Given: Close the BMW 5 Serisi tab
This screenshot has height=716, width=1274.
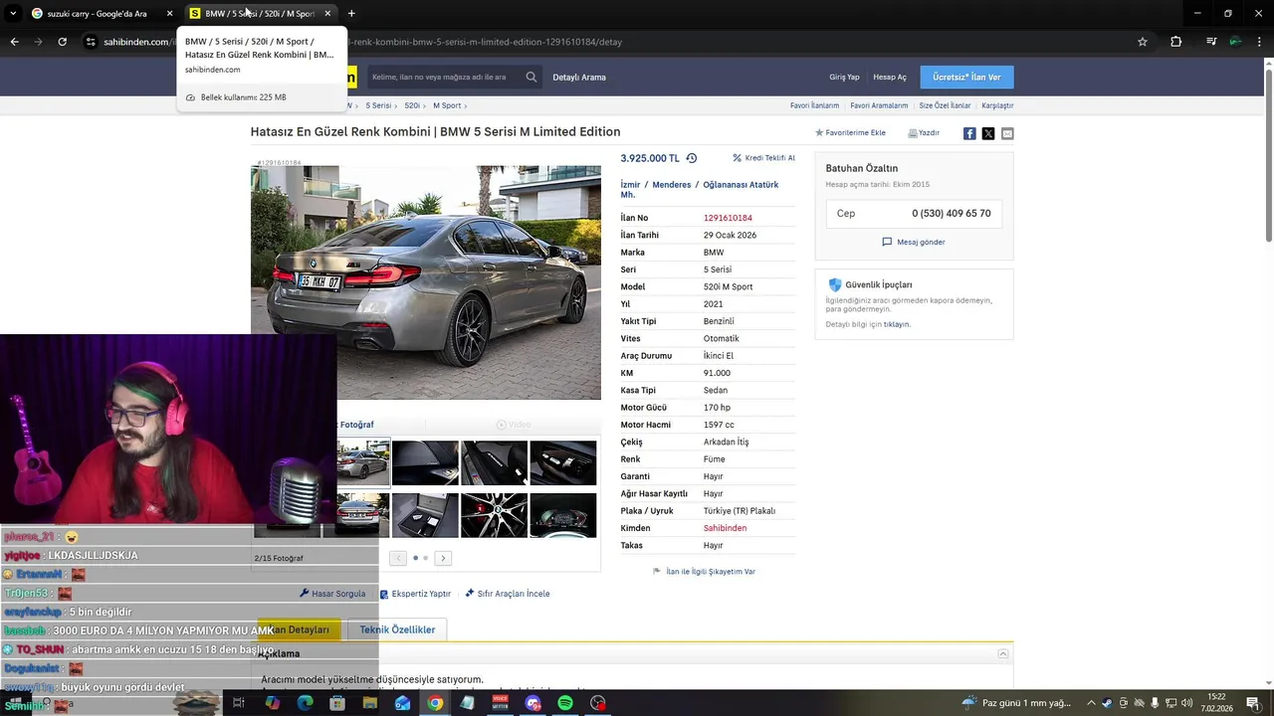Looking at the screenshot, I should pyautogui.click(x=327, y=13).
